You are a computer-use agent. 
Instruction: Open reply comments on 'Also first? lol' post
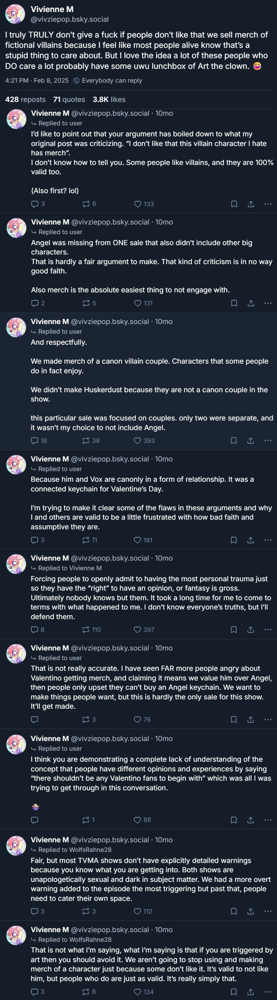[x=35, y=204]
